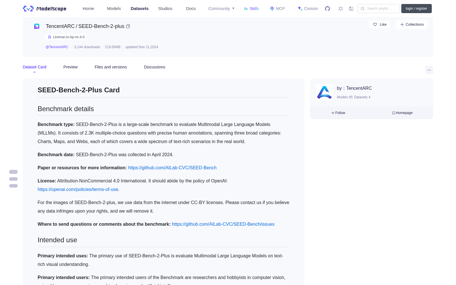Click the '3,144 downloads' text
The image size is (456, 285).
point(87,47)
